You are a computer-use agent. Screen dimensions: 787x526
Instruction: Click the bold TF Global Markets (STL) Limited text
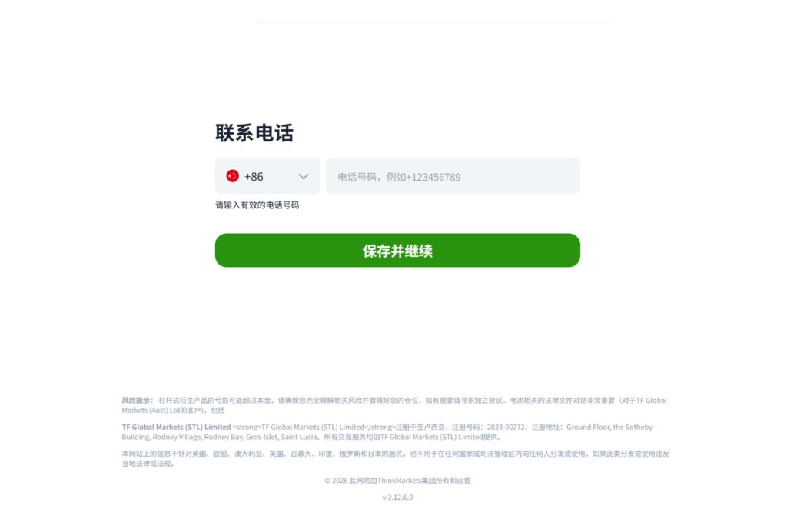[176, 427]
